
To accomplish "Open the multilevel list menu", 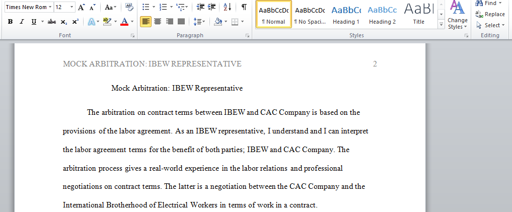I will tap(182, 7).
